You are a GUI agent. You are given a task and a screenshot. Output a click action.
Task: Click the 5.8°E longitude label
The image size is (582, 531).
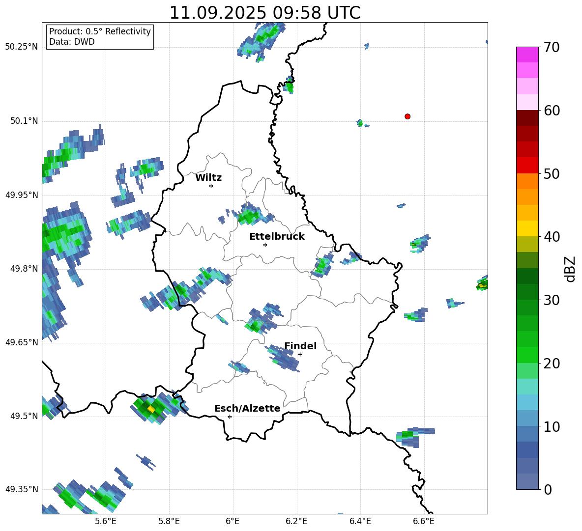coord(169,521)
